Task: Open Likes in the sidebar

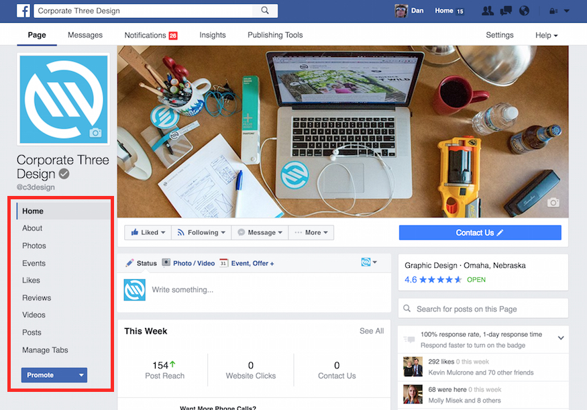Action: tap(31, 280)
